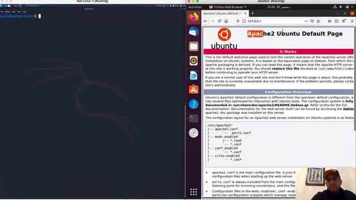Image resolution: width=356 pixels, height=200 pixels.
Task: Show Applications grid in Ubuntu dock
Action: pos(194,192)
